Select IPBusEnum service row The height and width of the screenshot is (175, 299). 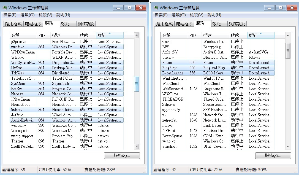(67, 99)
